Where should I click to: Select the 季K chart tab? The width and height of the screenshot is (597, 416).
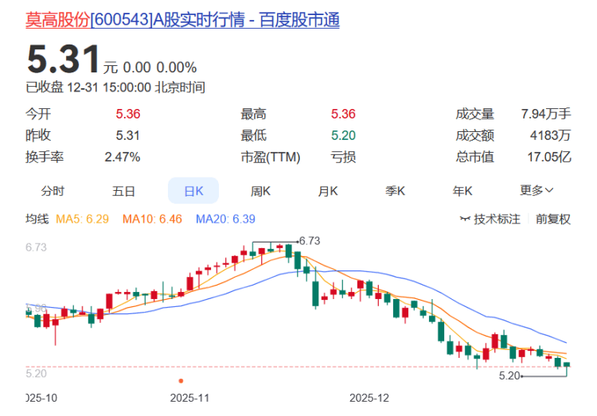pos(395,191)
